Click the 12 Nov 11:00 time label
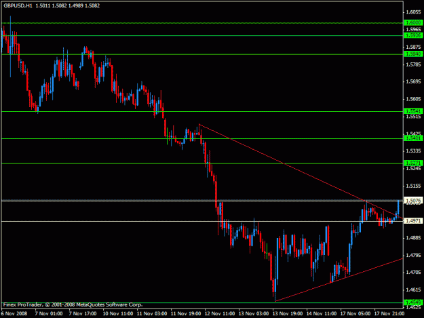 [220, 313]
